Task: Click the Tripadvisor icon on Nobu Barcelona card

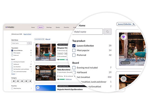Action: point(58,79)
